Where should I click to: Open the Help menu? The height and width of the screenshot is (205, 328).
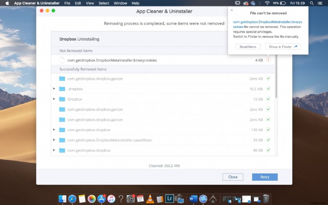[136, 3]
